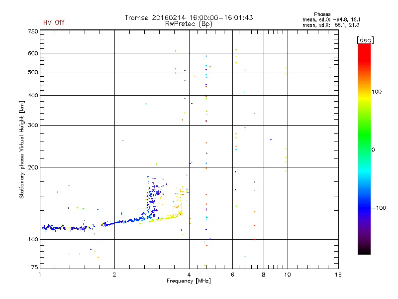The image size is (398, 299).
Task: Click the colorbar '100' tick label
Action: [x=377, y=92]
